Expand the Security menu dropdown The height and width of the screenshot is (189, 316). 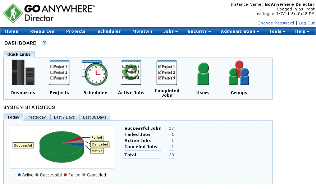tap(199, 31)
